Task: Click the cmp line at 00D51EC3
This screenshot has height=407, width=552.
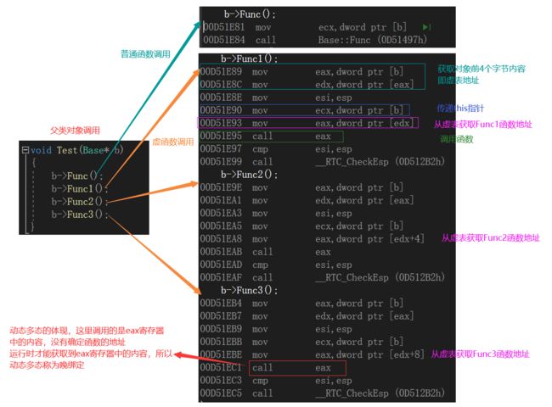Action: 276,380
